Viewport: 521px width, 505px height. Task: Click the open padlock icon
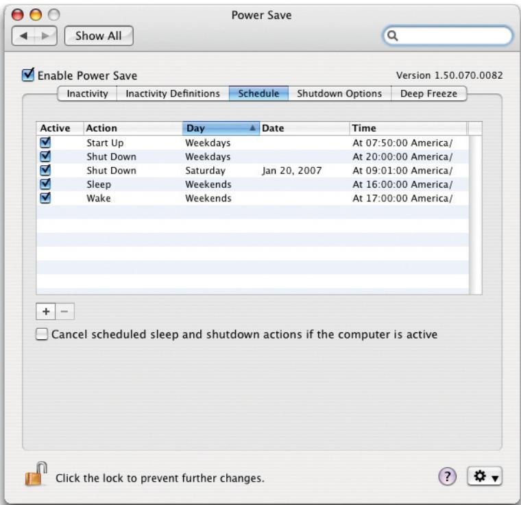tap(36, 474)
